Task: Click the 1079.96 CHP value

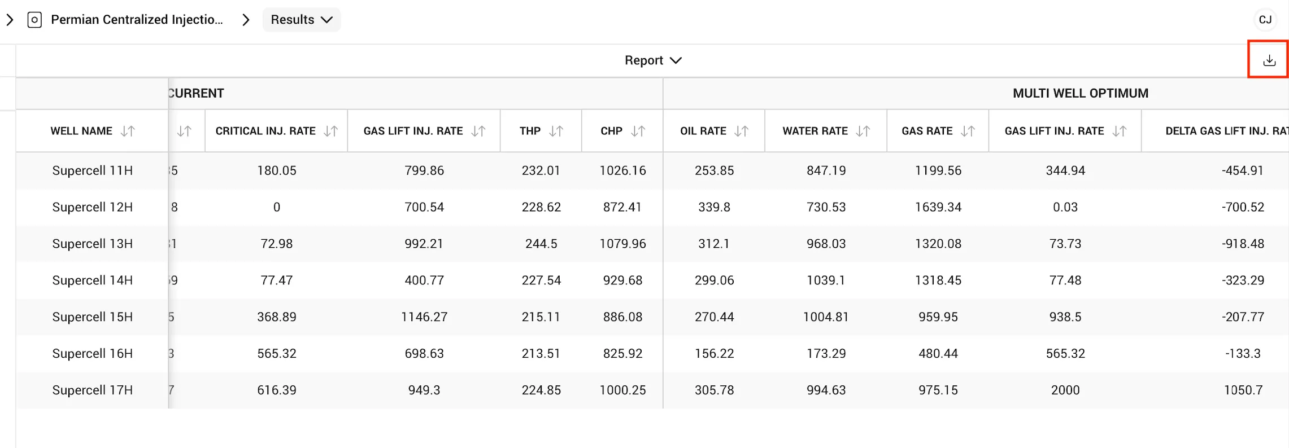Action: click(622, 244)
